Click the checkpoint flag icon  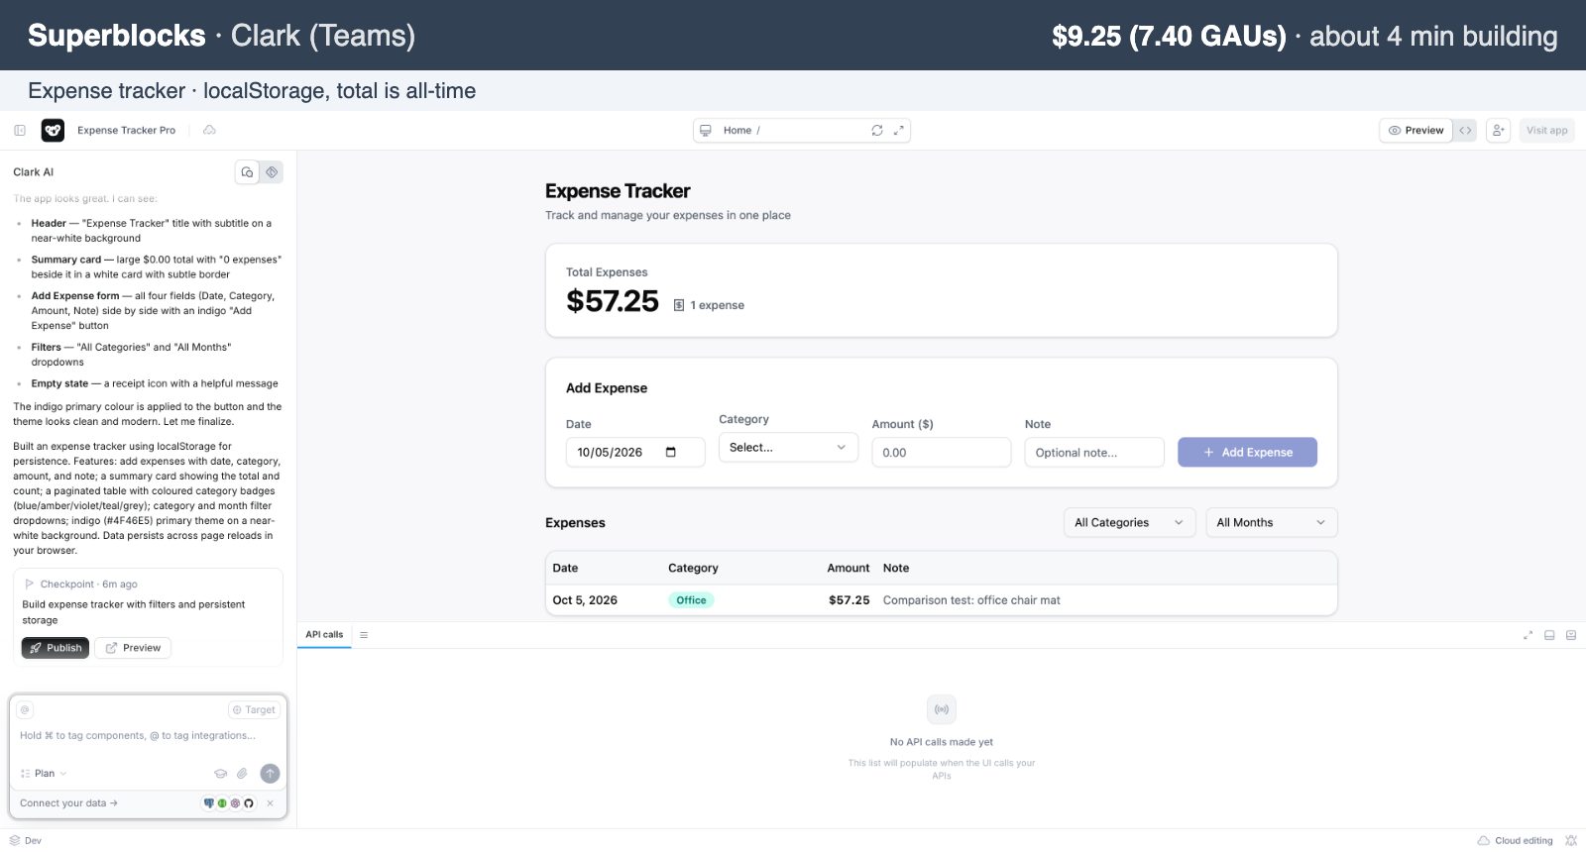30,584
